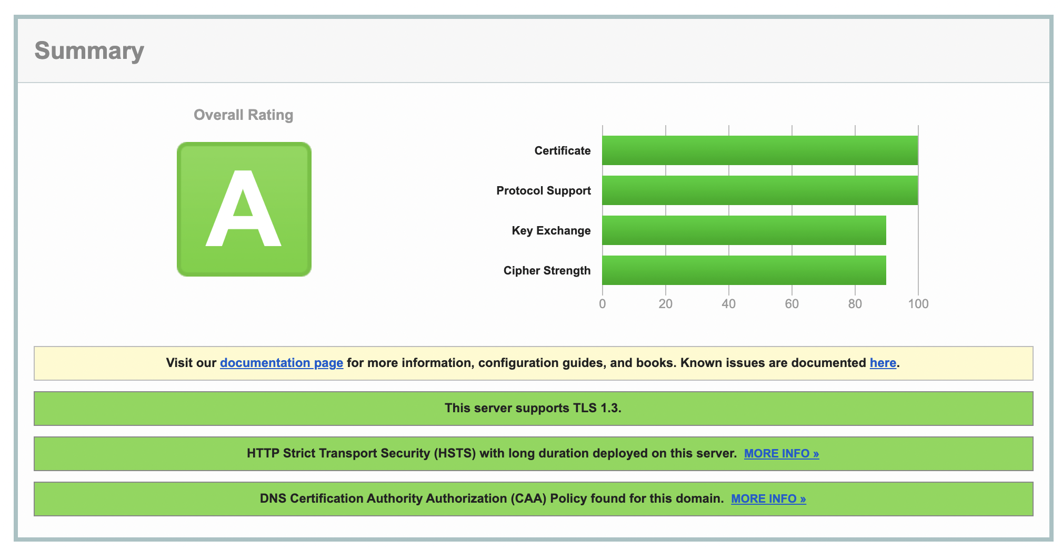Click the Protocol Support score bar
This screenshot has height=550, width=1062.
coord(759,190)
